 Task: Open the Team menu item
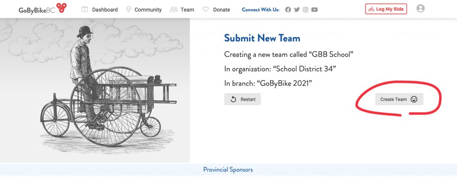(182, 10)
